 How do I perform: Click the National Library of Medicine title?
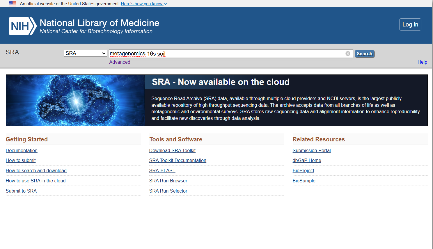[100, 23]
